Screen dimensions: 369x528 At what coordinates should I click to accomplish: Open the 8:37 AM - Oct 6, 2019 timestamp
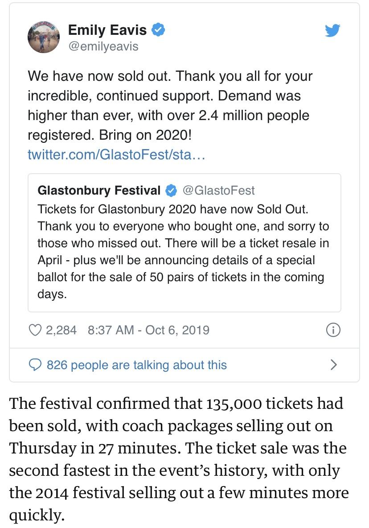click(148, 330)
